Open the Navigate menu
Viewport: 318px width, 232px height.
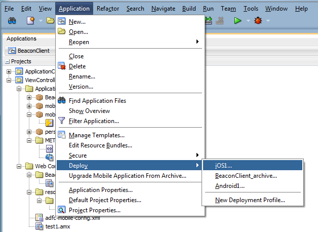(163, 9)
